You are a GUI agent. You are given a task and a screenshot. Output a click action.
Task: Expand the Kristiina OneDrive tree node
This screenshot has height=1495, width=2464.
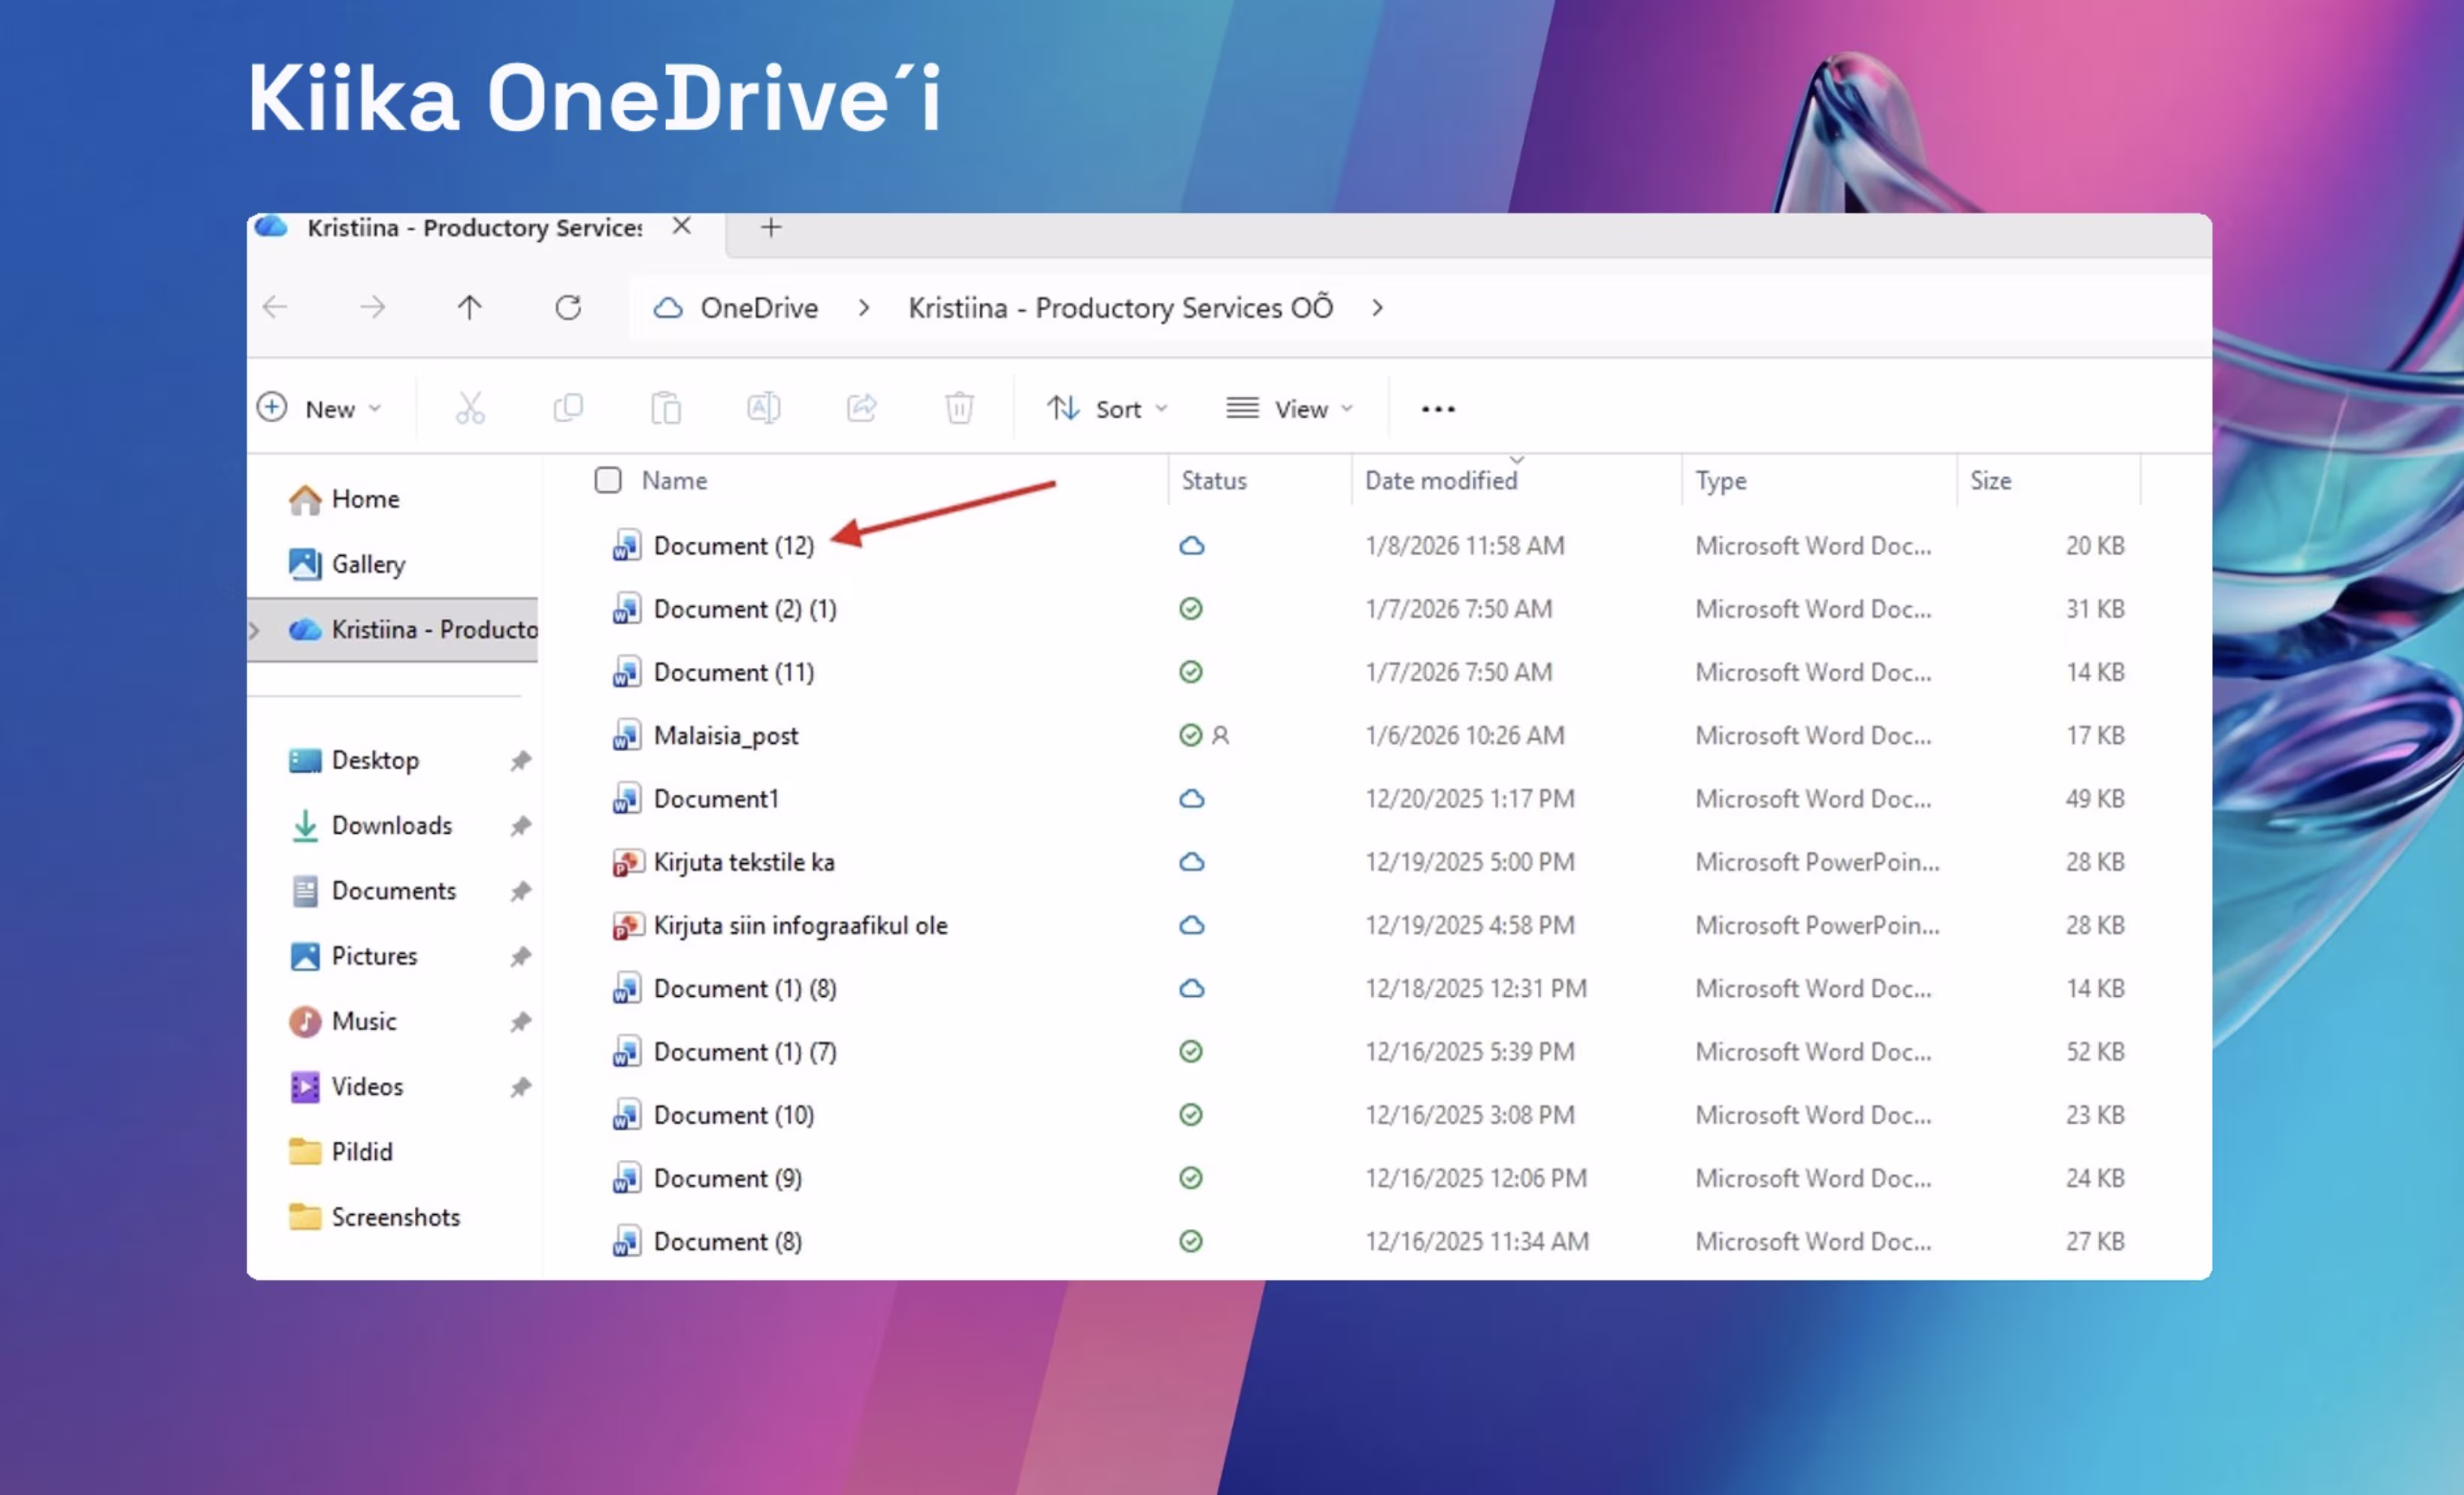pyautogui.click(x=255, y=630)
